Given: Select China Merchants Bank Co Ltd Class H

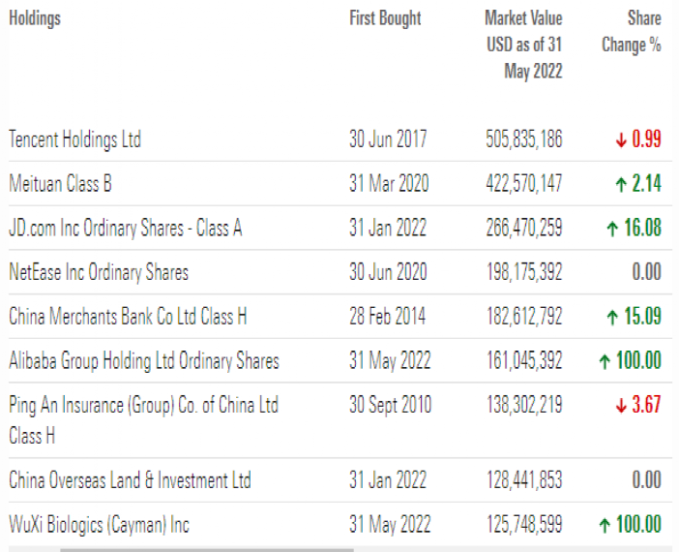Looking at the screenshot, I should (x=128, y=317).
